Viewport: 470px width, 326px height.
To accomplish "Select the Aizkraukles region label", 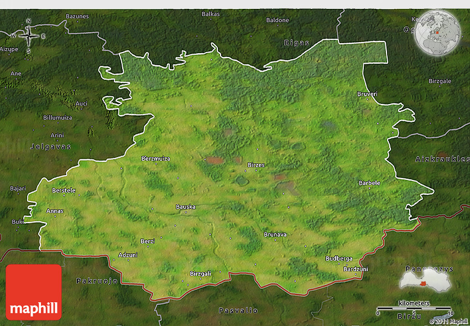I will pyautogui.click(x=442, y=159).
